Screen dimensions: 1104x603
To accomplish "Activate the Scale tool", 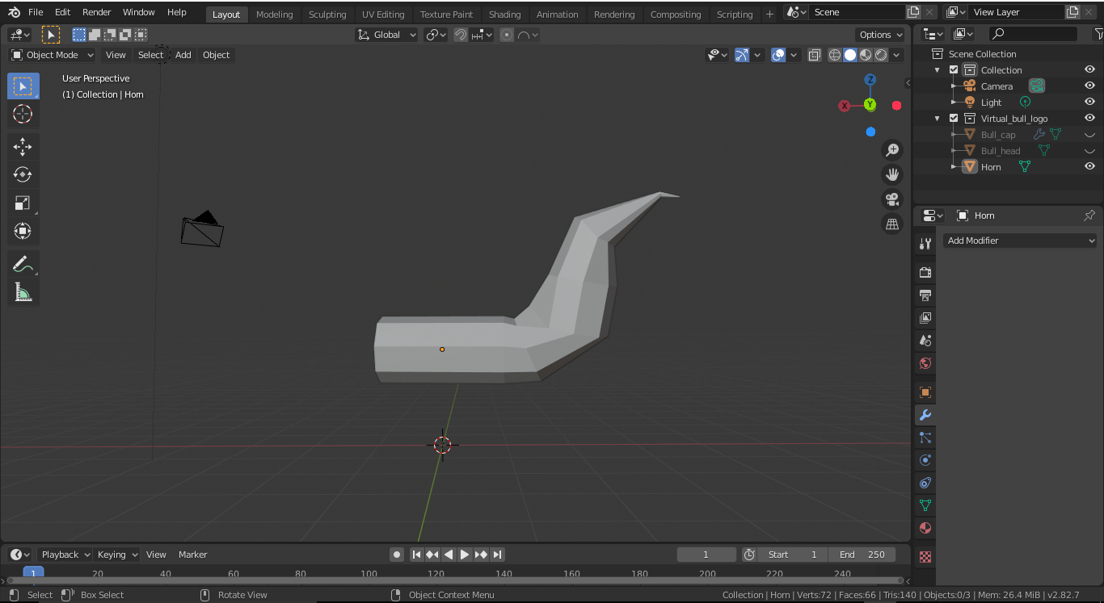I will [23, 203].
